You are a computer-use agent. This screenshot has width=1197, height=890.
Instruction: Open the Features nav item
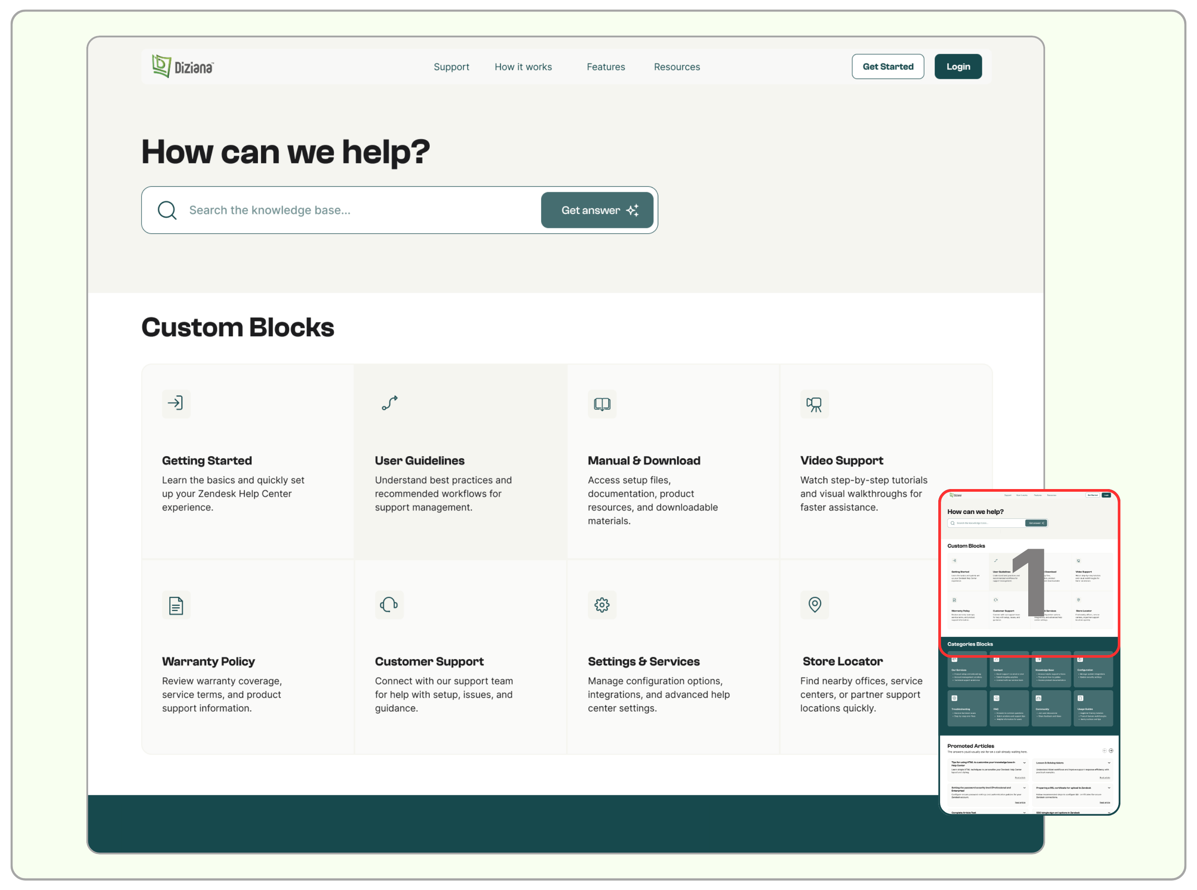[606, 67]
